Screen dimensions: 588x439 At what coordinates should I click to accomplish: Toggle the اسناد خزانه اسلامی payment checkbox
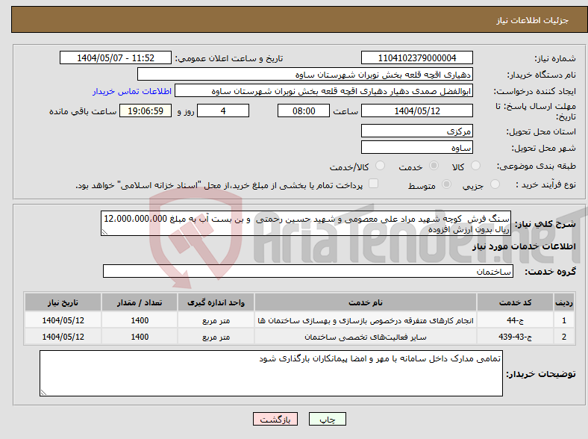tap(374, 184)
